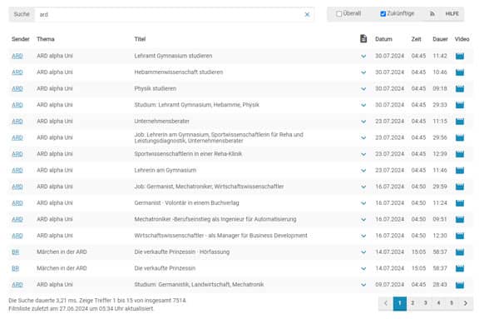
Task: Go to results page 3
Action: [426, 303]
